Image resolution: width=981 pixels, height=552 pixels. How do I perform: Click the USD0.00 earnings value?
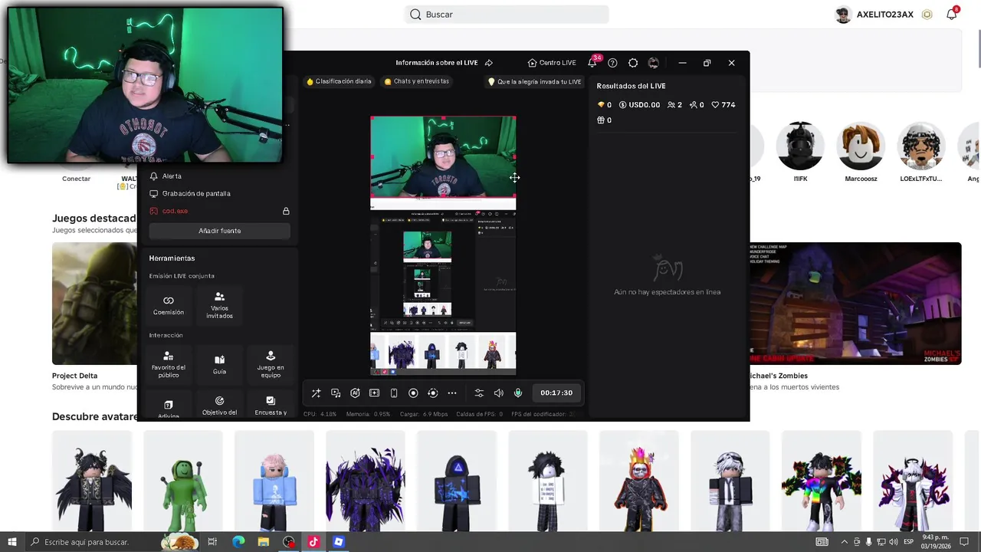pyautogui.click(x=639, y=105)
